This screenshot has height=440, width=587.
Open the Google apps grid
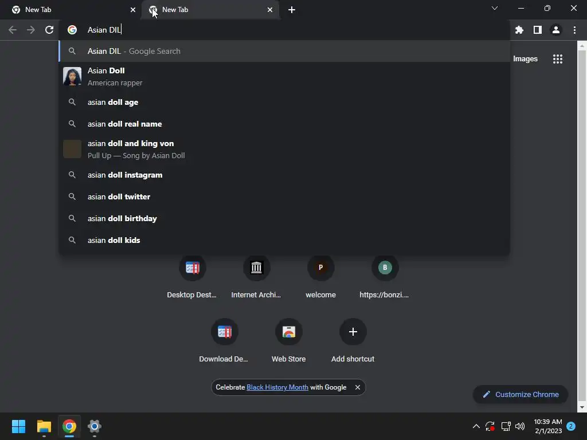tap(557, 59)
